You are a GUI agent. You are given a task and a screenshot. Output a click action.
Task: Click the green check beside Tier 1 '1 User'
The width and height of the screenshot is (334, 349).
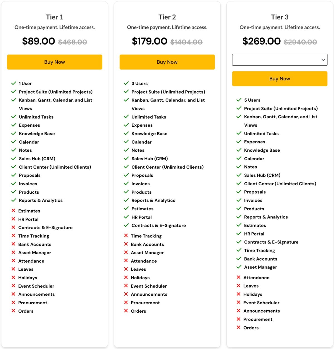[14, 83]
